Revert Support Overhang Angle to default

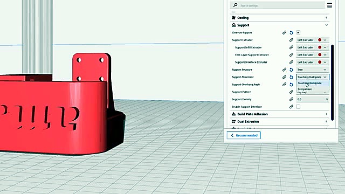[x=291, y=85]
